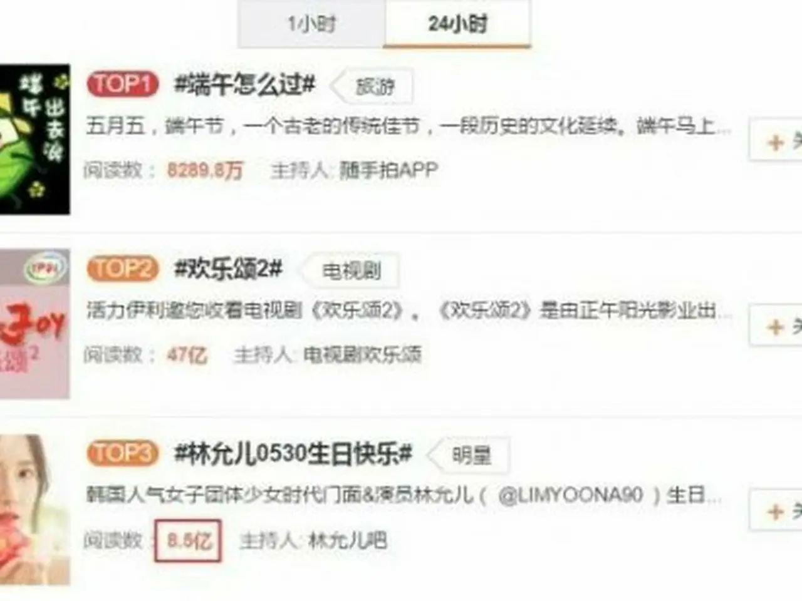Click the 电视剧 category tag

[x=351, y=271]
